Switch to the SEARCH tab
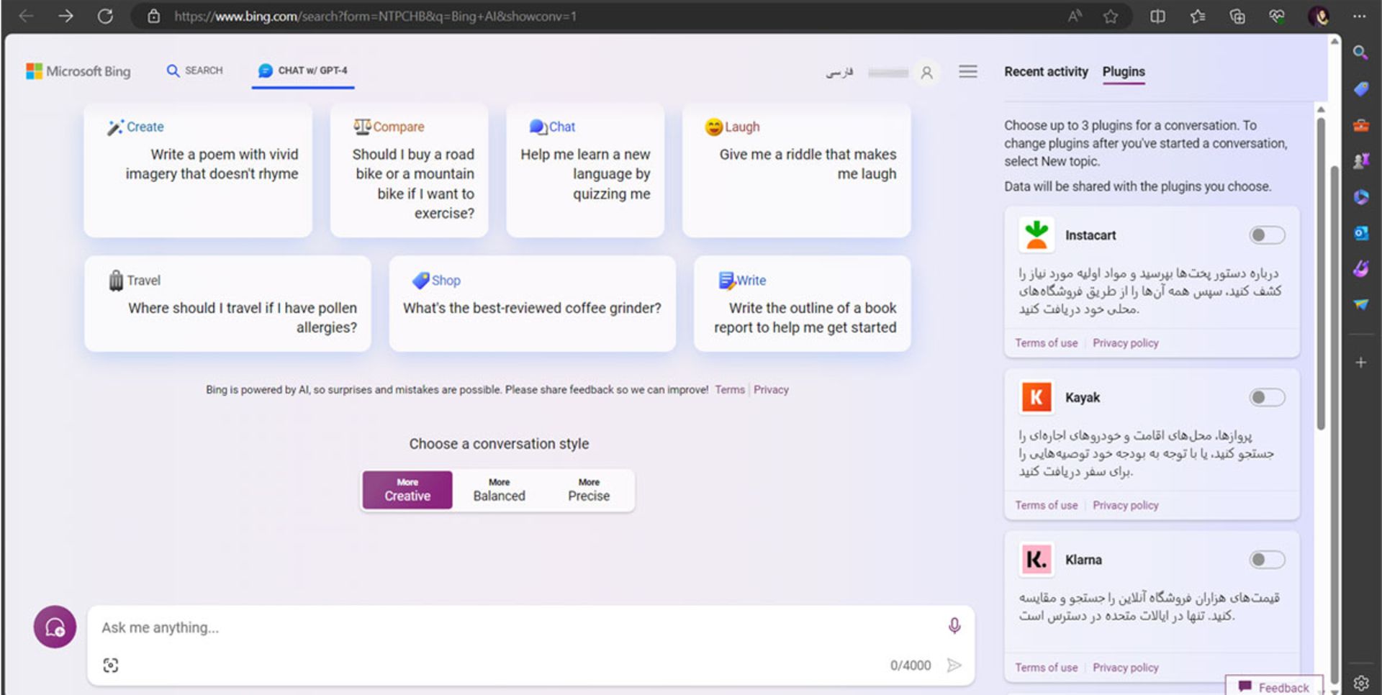This screenshot has height=695, width=1382. 195,71
